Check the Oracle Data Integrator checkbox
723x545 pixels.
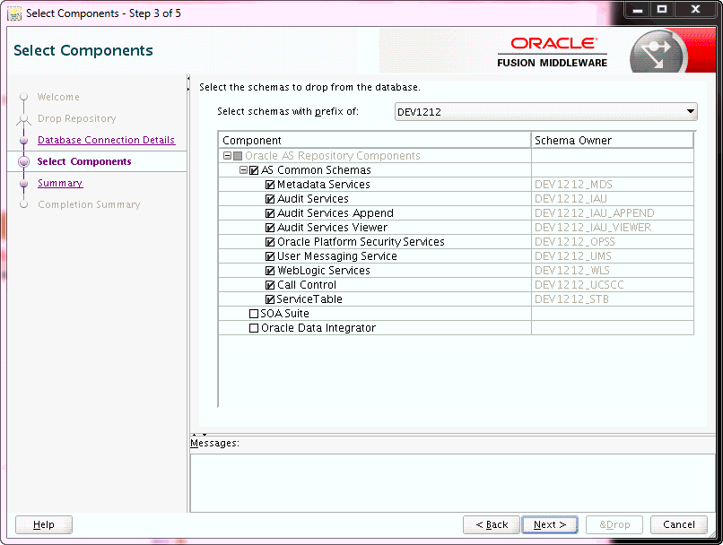[x=254, y=328]
